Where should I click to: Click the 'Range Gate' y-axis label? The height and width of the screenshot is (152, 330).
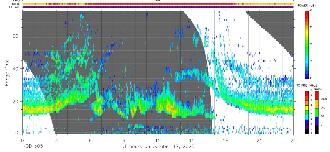[x=7, y=73]
